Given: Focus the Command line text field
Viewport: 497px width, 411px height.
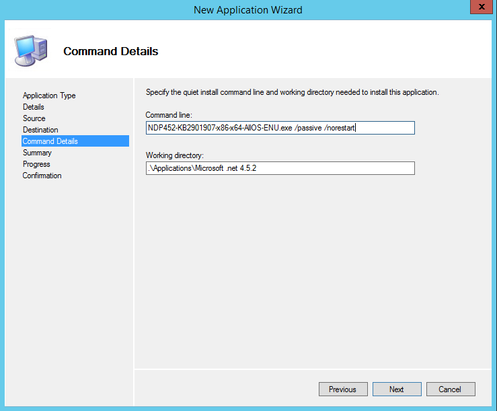Looking at the screenshot, I should (280, 128).
